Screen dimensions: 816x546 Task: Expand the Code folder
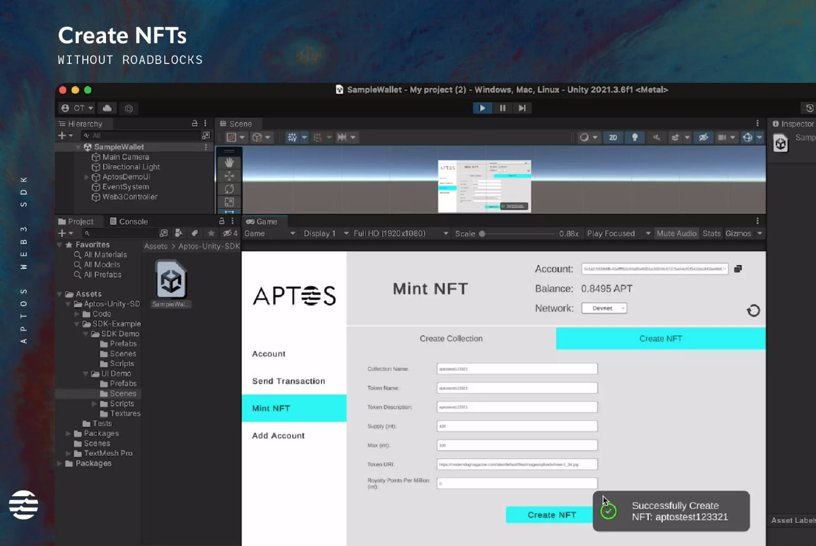(x=77, y=314)
